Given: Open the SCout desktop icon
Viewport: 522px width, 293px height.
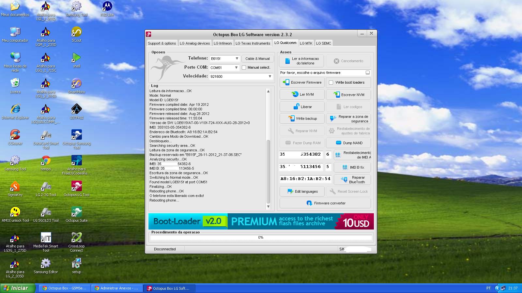Looking at the screenshot, I should click(x=77, y=34).
